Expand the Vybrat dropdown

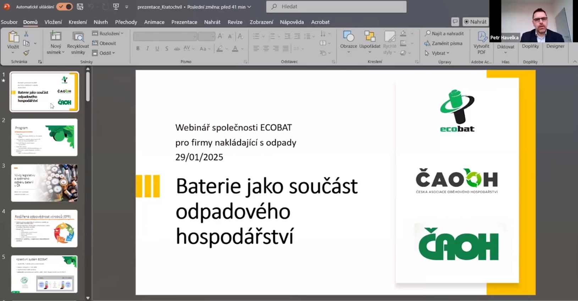(x=437, y=53)
